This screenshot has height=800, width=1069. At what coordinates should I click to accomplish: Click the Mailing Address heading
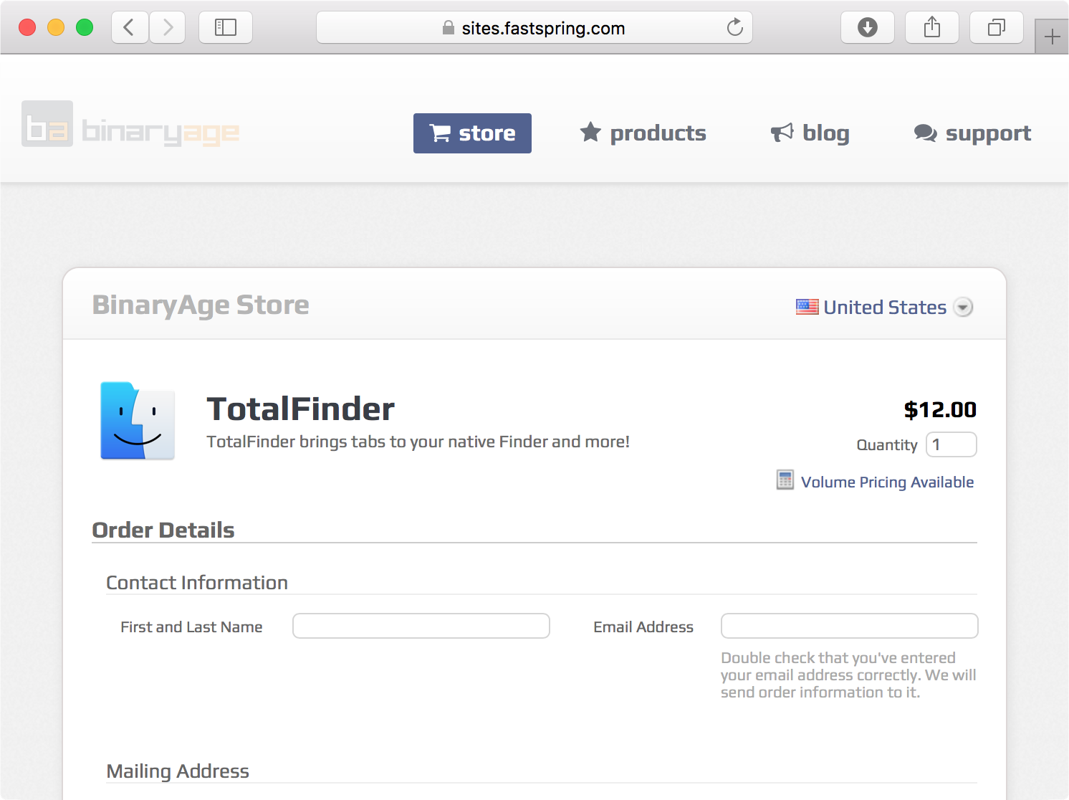178,771
